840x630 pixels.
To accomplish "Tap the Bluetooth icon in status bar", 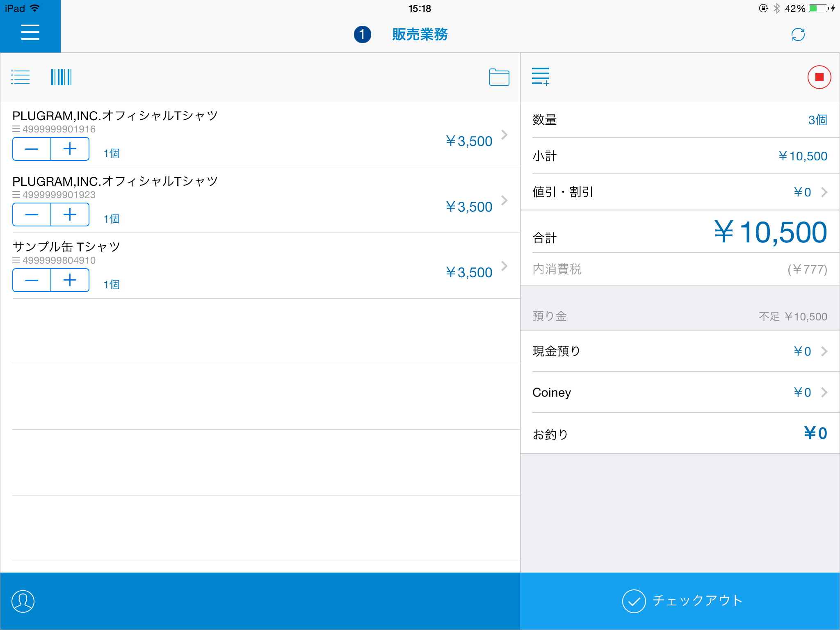I will click(x=776, y=8).
